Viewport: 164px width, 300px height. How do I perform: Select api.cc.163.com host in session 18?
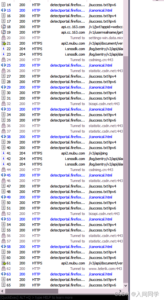pyautogui.click(x=73, y=27)
